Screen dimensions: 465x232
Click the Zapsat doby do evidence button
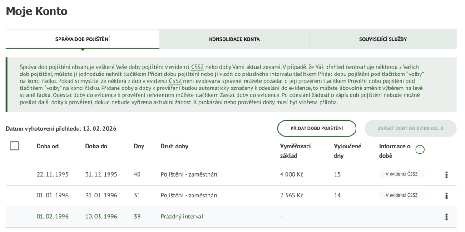tap(410, 128)
